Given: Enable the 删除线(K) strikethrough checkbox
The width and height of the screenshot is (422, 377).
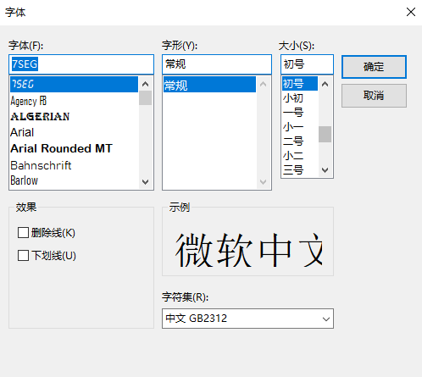Looking at the screenshot, I should point(23,233).
